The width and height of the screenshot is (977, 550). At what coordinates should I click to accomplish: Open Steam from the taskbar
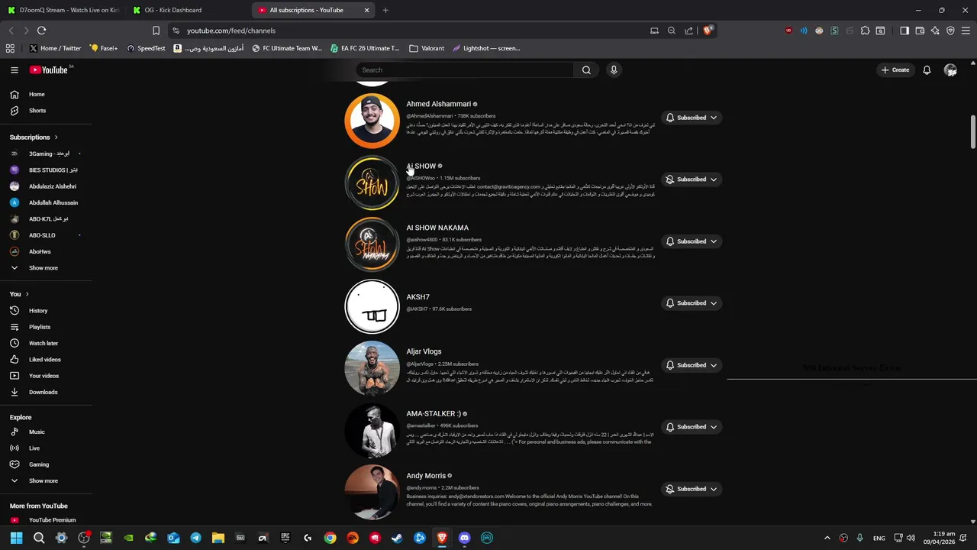point(397,538)
